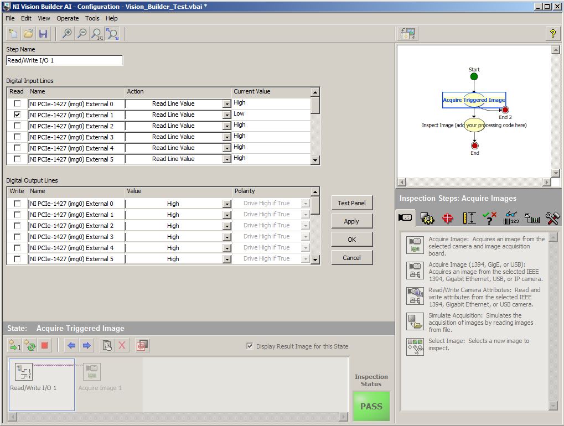Open Action dropdown for input External 3
The width and height of the screenshot is (564, 426).
click(226, 137)
